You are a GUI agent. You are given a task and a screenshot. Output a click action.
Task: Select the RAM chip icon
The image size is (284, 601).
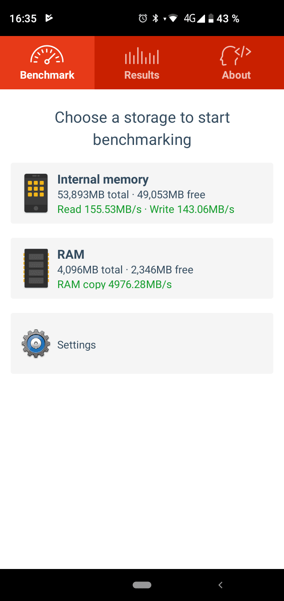pos(36,268)
